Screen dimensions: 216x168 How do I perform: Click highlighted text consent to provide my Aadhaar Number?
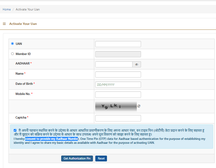(x=52, y=139)
